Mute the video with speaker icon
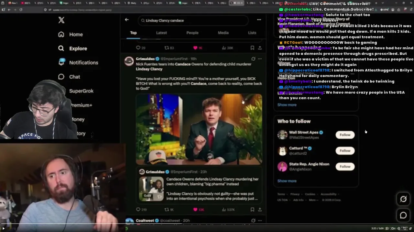Image resolution: width=414 pixels, height=232 pixels. click(393, 228)
